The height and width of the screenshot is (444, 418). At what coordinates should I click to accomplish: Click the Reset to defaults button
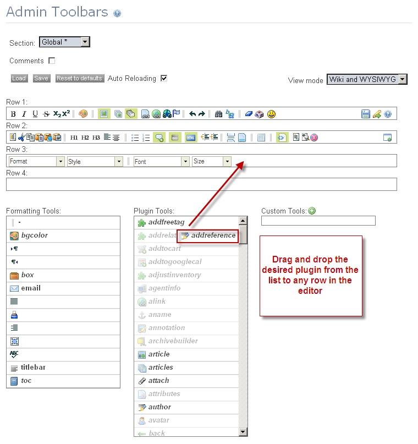tap(79, 78)
